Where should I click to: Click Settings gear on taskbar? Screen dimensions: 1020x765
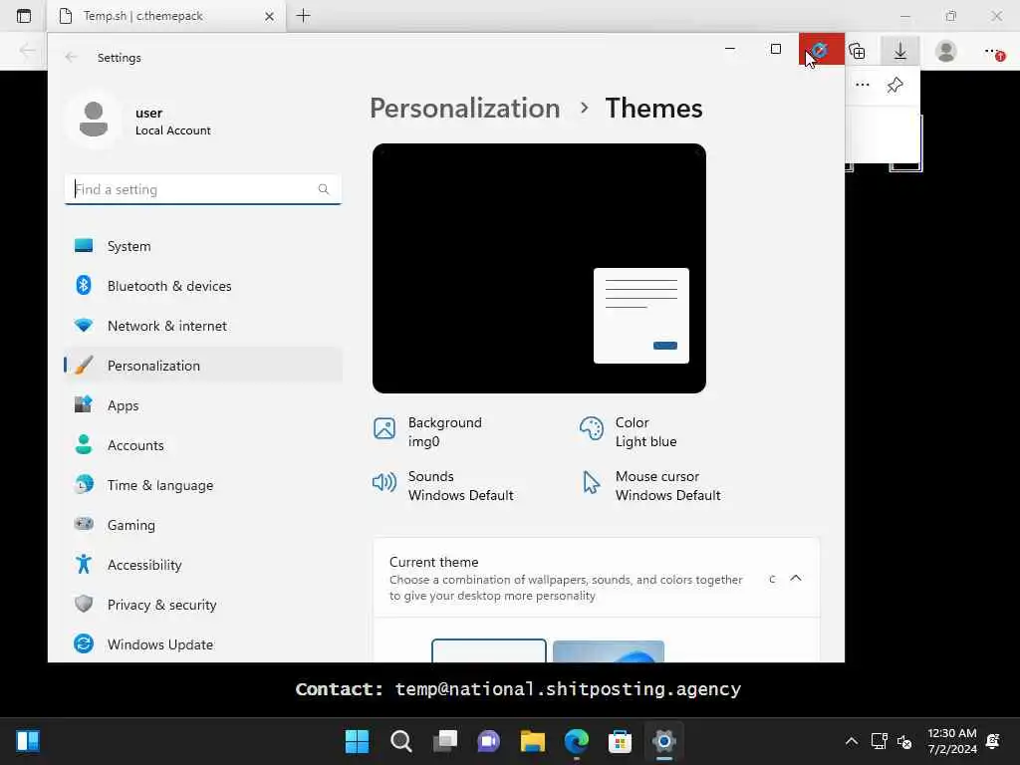(664, 741)
